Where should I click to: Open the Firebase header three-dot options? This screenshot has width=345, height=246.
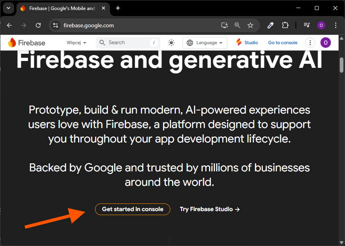tap(310, 43)
